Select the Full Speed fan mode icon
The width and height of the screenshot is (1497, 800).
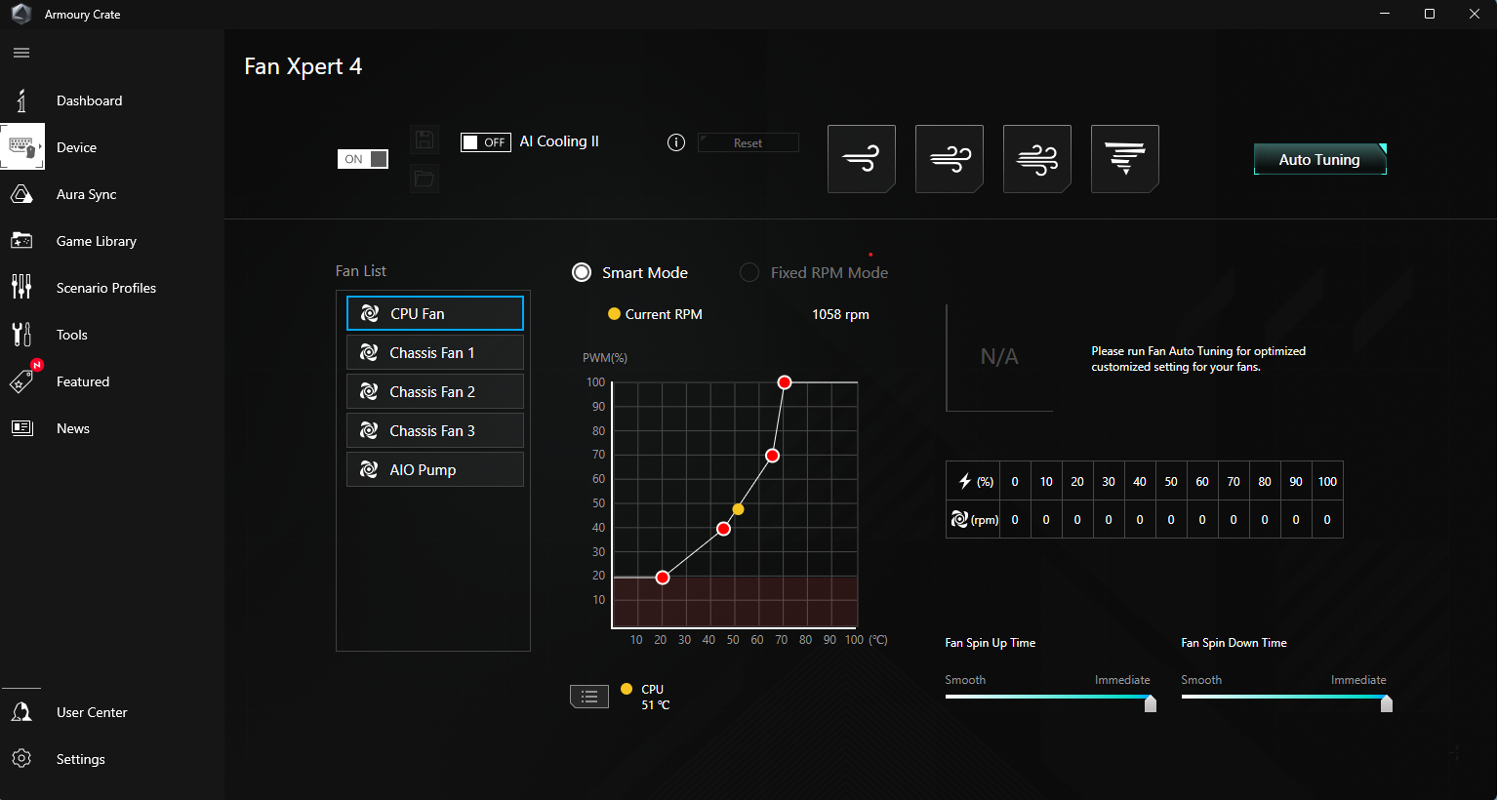point(1124,158)
